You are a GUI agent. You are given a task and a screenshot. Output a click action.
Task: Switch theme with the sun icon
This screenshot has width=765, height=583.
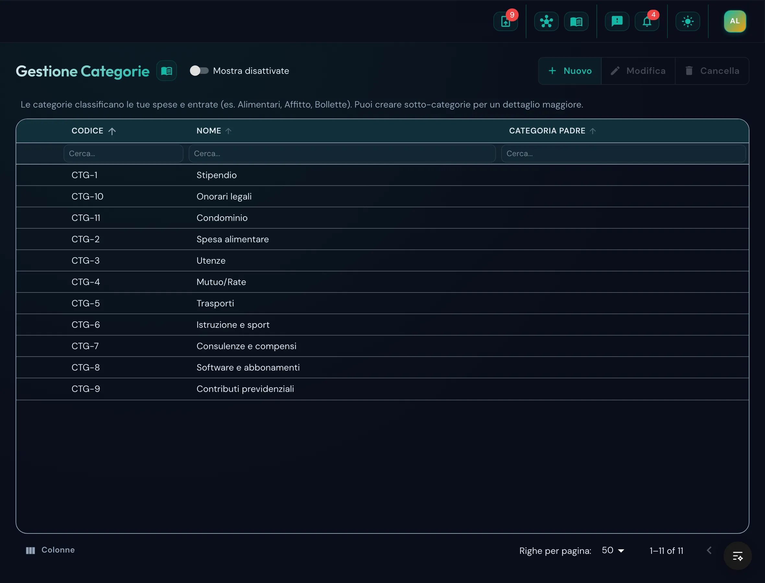688,21
